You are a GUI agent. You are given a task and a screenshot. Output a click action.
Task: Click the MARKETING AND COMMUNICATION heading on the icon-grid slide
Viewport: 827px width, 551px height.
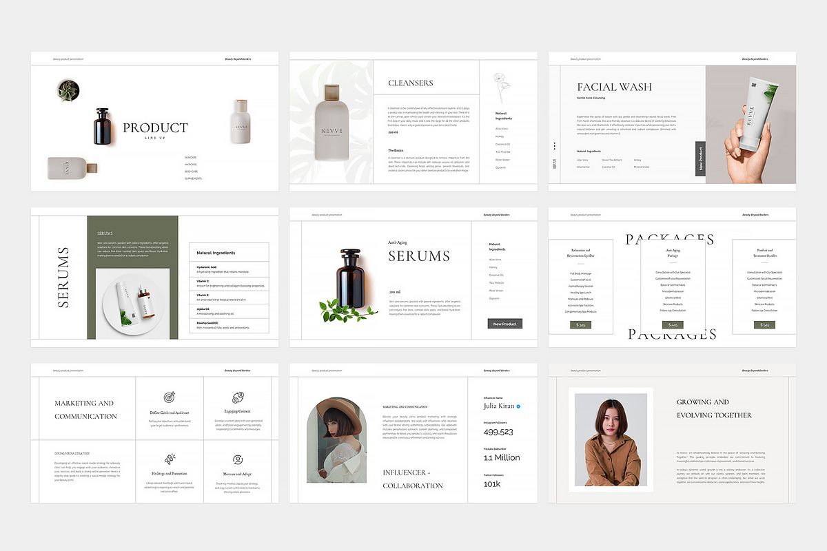coord(86,410)
